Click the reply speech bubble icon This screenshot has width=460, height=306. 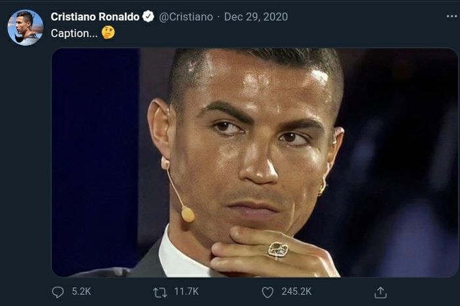[x=58, y=292]
